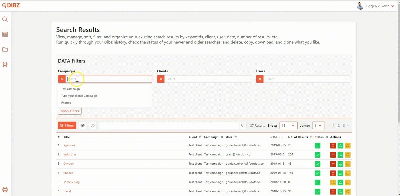Screen dimensions: 400x196
Task: Open the folder icon in left sidebar
Action: click(5, 49)
